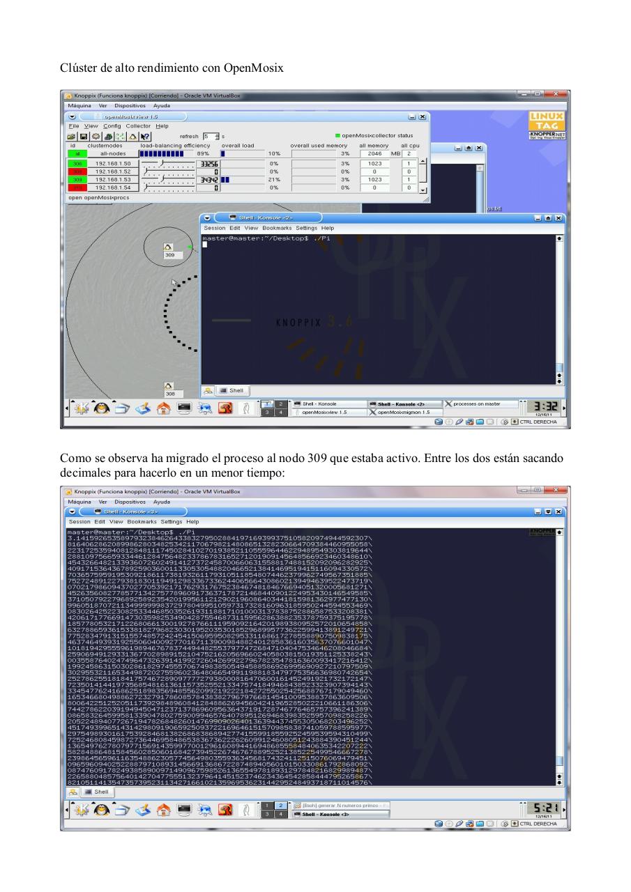
Task: Collapse the panel with the left hide arrow
Action: pos(66,408)
